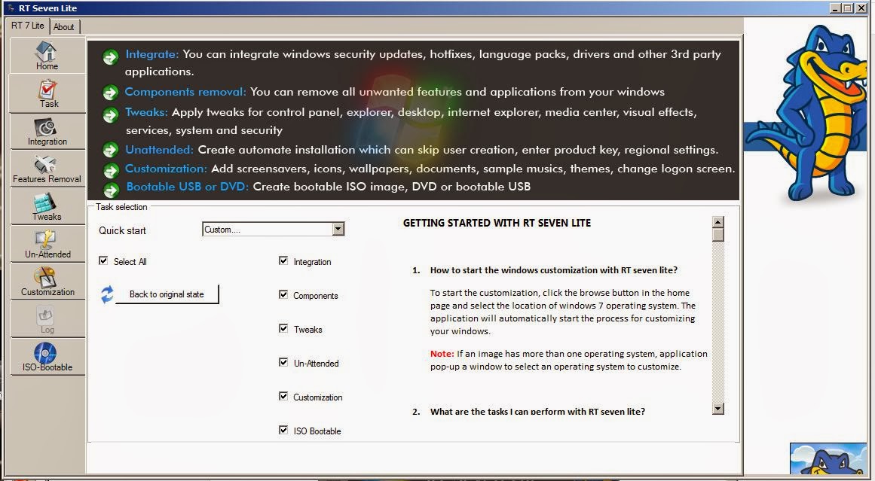
Task: Select the Task sidebar icon
Action: [x=47, y=93]
